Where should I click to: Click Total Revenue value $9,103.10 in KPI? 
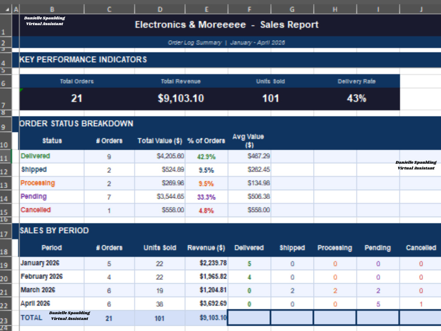pyautogui.click(x=181, y=98)
